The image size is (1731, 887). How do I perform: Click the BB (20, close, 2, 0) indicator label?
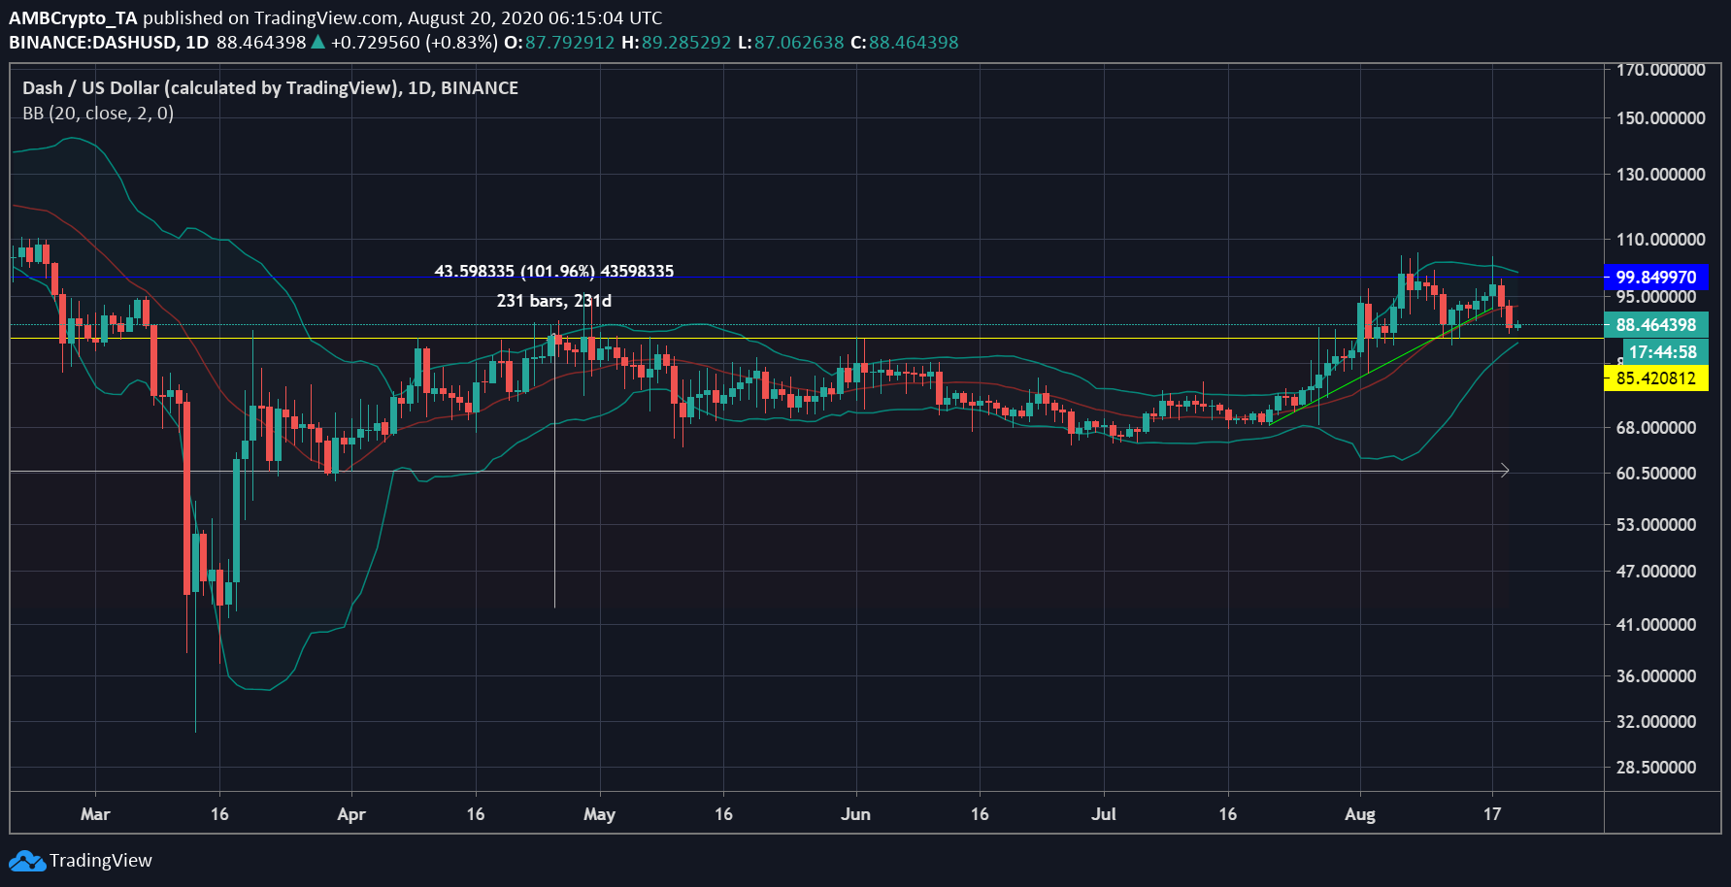point(98,114)
